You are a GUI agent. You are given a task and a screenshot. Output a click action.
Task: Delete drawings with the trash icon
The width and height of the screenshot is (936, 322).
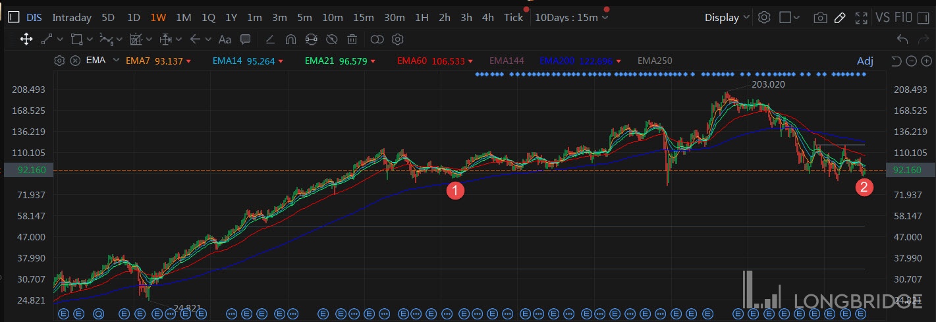[352, 40]
